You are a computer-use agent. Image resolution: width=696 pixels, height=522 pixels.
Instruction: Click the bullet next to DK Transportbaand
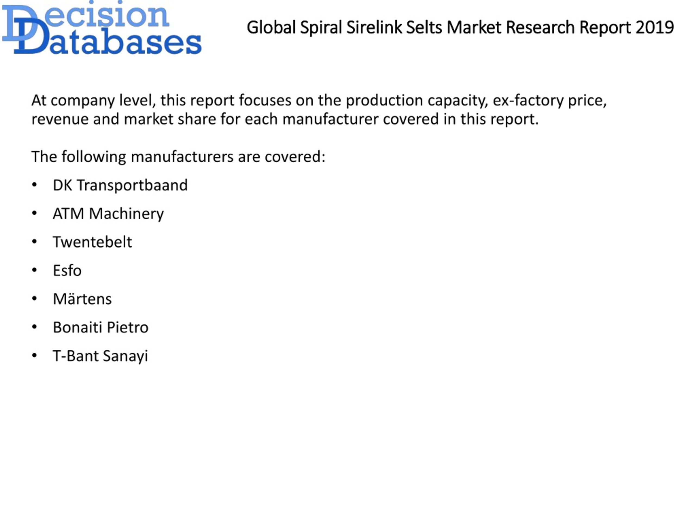pyautogui.click(x=35, y=185)
